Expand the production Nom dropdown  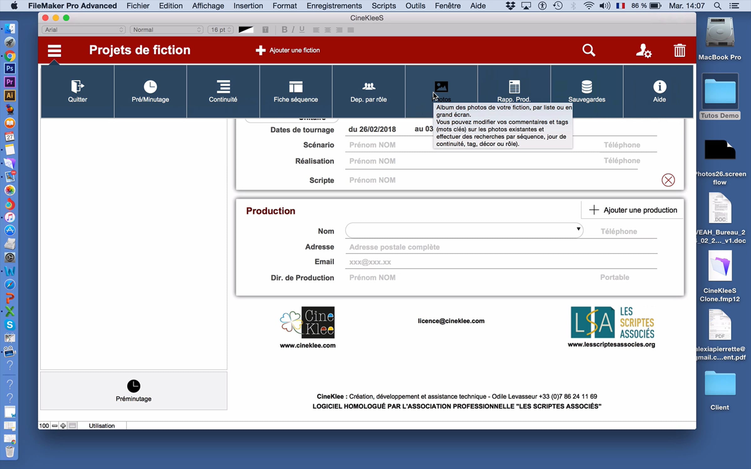[578, 229]
